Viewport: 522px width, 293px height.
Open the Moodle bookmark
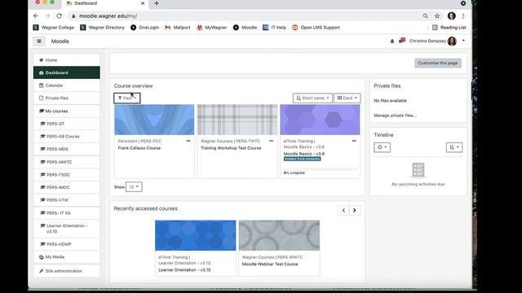[x=245, y=28]
